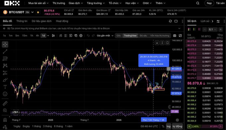Select the Text annotation tool
226x130 pixels.
coord(5,87)
